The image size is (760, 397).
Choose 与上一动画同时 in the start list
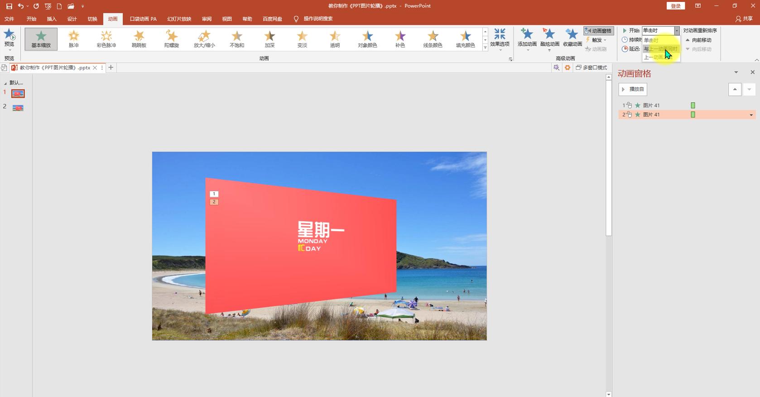tap(660, 49)
